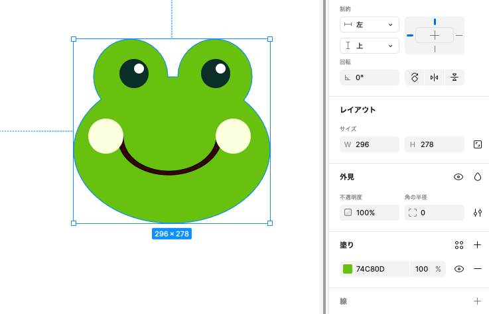Viewport: 489px width, 314px height.
Task: Flip the shape vertically
Action: [454, 78]
